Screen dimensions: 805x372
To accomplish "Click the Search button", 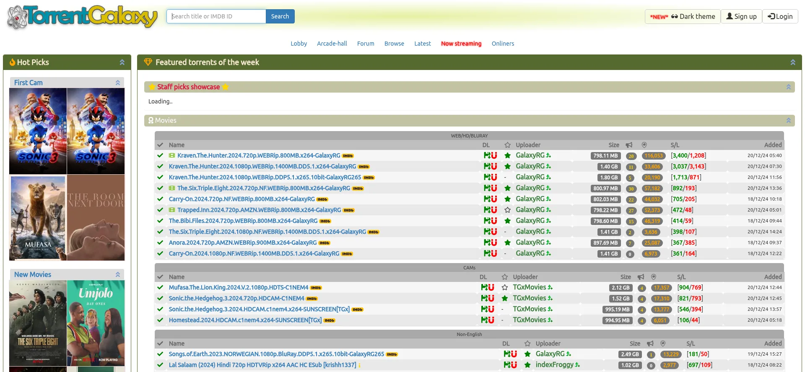I will (280, 16).
